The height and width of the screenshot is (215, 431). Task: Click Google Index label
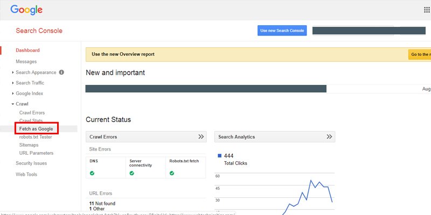coord(30,94)
